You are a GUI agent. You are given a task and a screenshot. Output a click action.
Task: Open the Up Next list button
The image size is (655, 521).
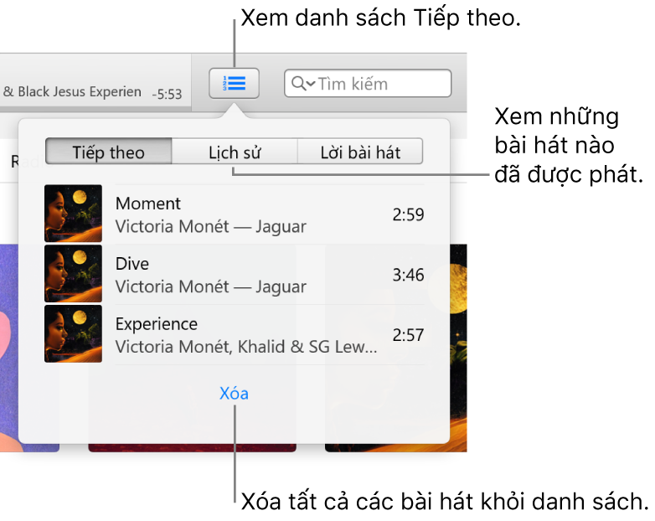234,84
